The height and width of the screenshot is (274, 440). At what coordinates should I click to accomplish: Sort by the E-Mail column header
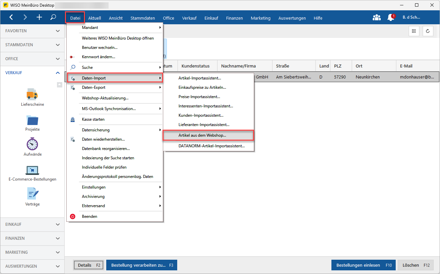(418, 66)
